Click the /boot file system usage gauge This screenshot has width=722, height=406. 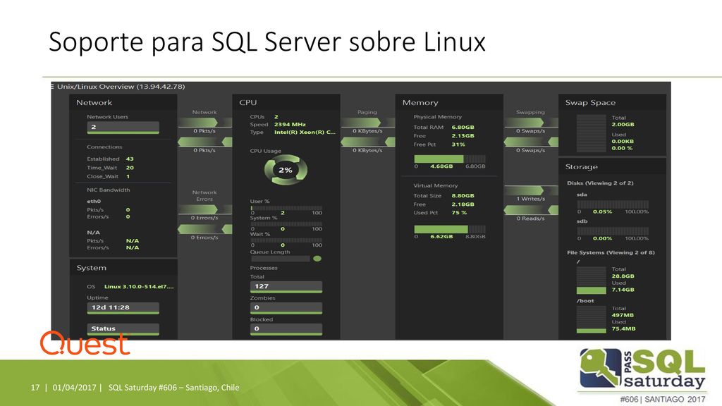tap(592, 319)
